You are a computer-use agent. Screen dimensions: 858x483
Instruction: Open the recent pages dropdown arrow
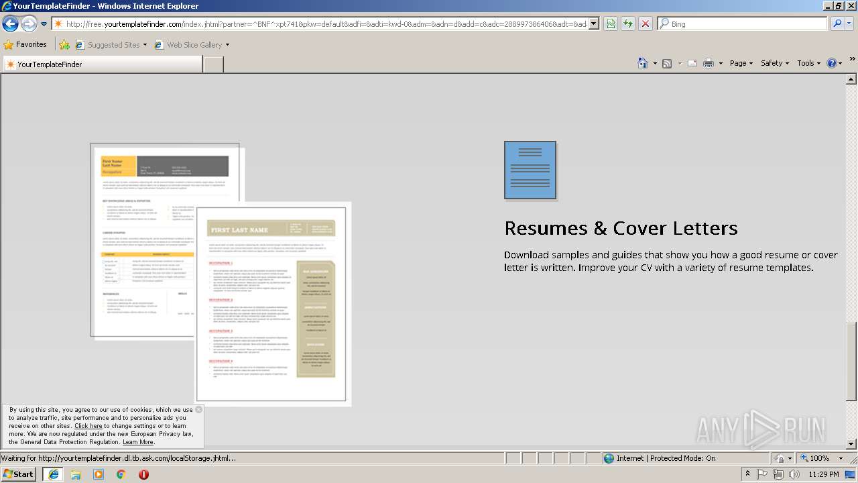click(44, 24)
